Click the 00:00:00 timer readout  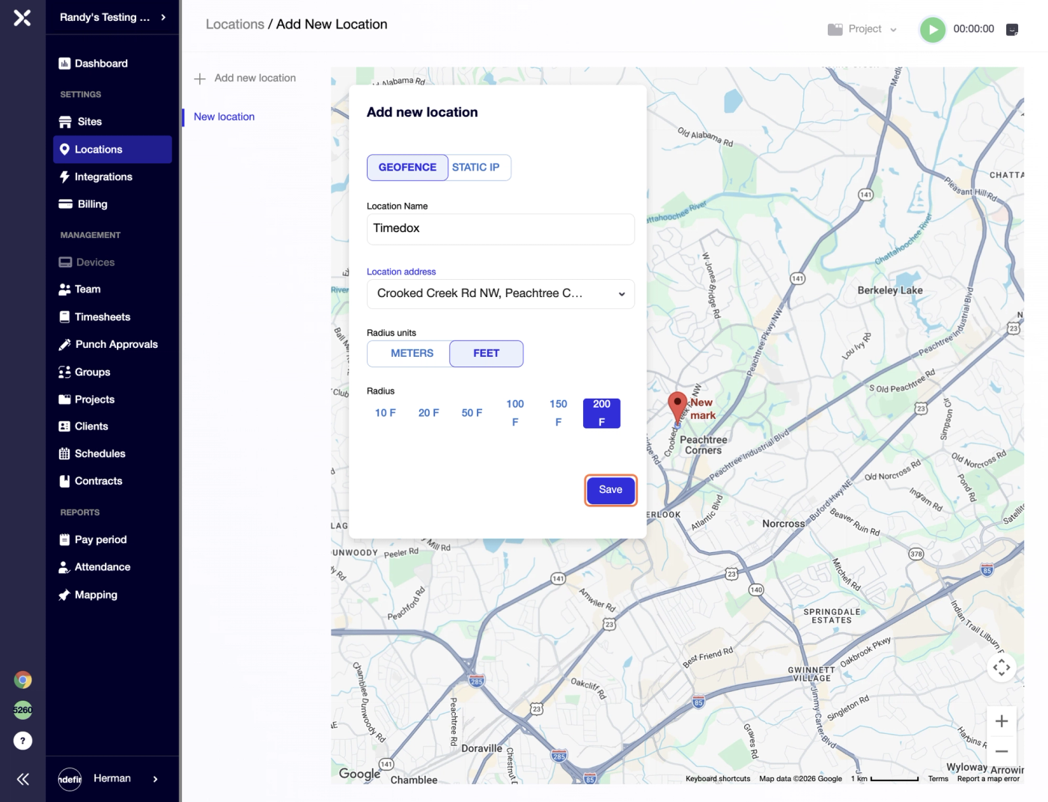974,29
